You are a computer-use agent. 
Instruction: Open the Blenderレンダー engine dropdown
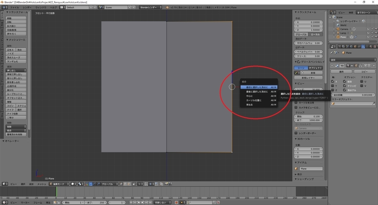(x=151, y=7)
